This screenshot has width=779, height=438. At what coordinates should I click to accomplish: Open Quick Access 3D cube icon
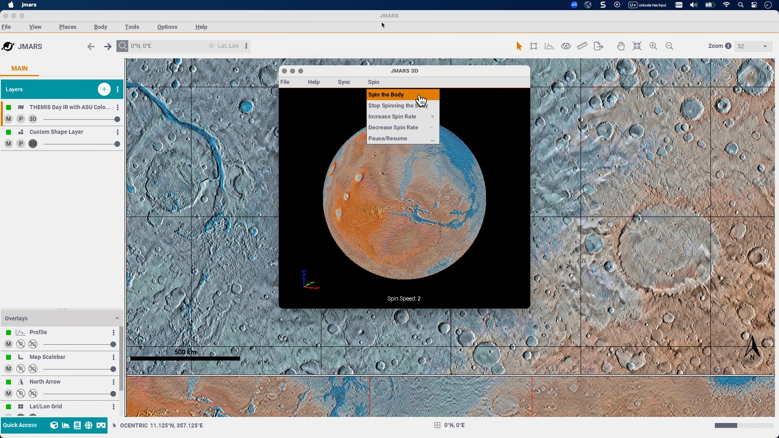pyautogui.click(x=54, y=425)
